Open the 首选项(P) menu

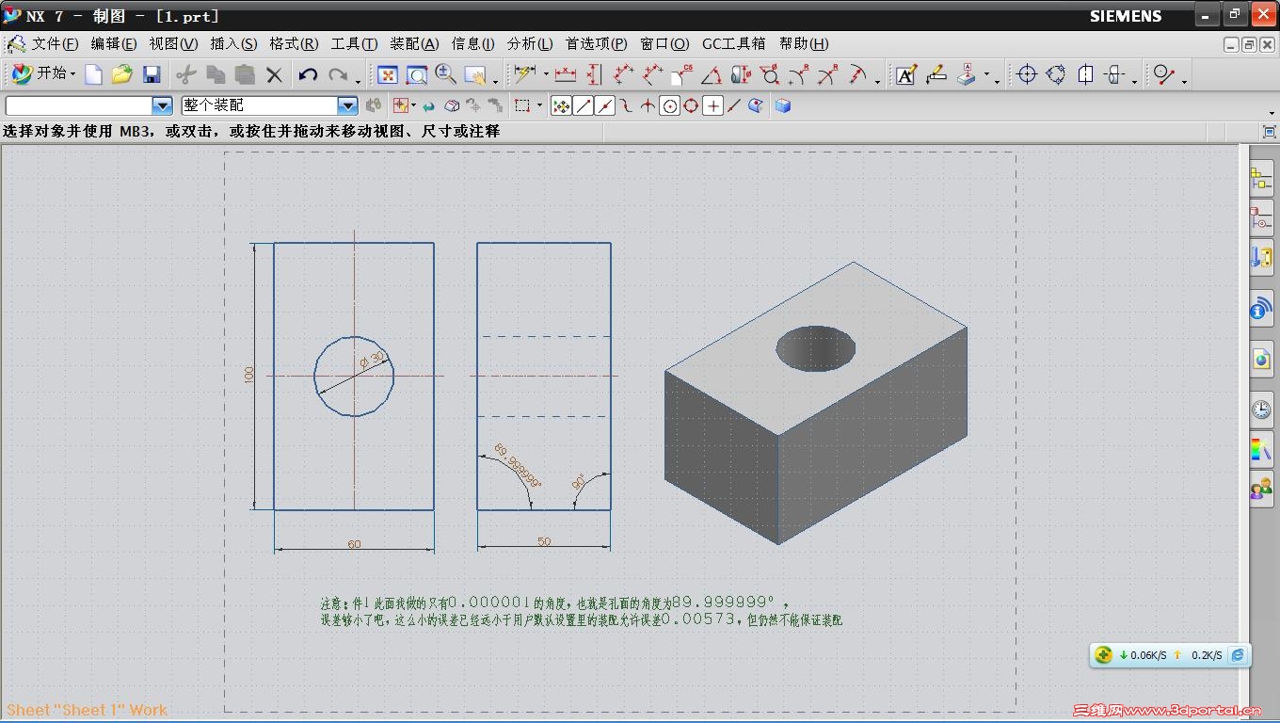point(596,43)
